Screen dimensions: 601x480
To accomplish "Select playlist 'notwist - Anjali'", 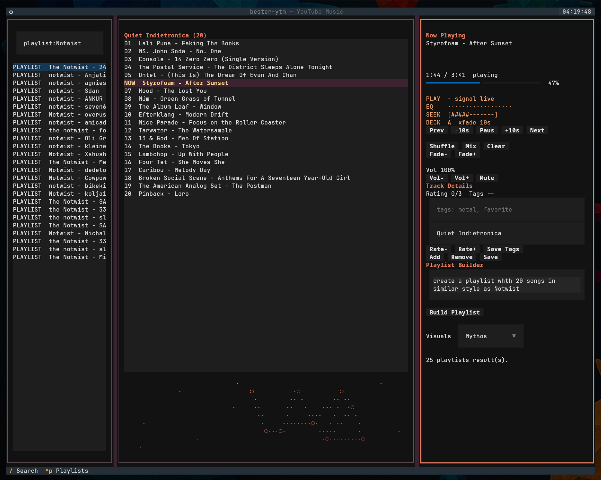I will tap(60, 75).
